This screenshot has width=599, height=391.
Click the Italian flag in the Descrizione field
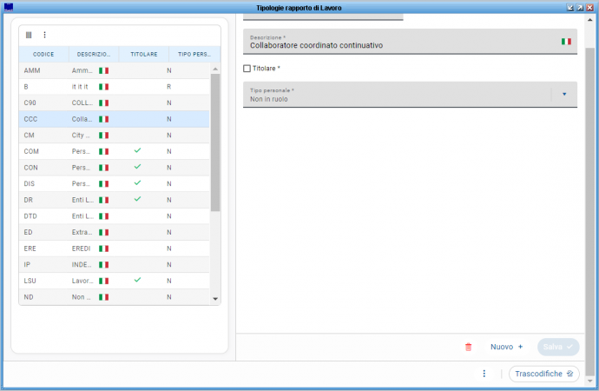566,42
